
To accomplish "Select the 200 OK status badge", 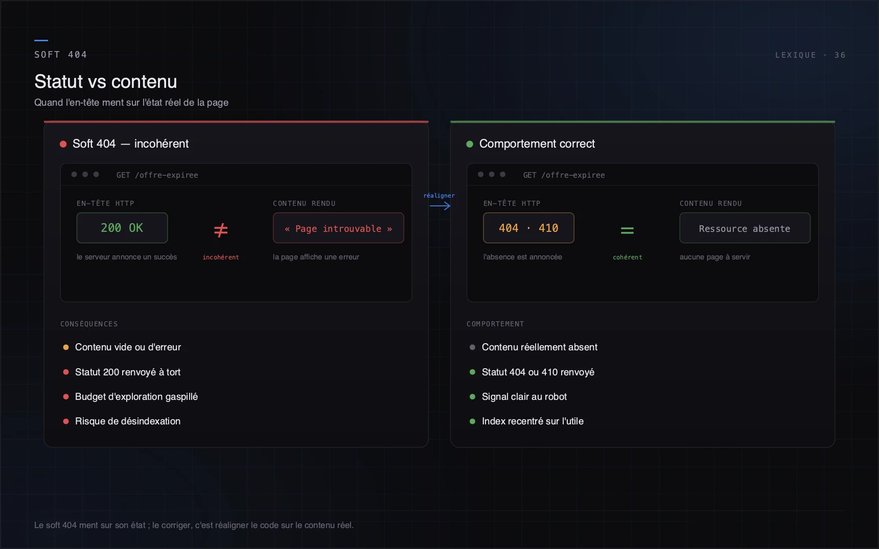I will click(x=122, y=228).
